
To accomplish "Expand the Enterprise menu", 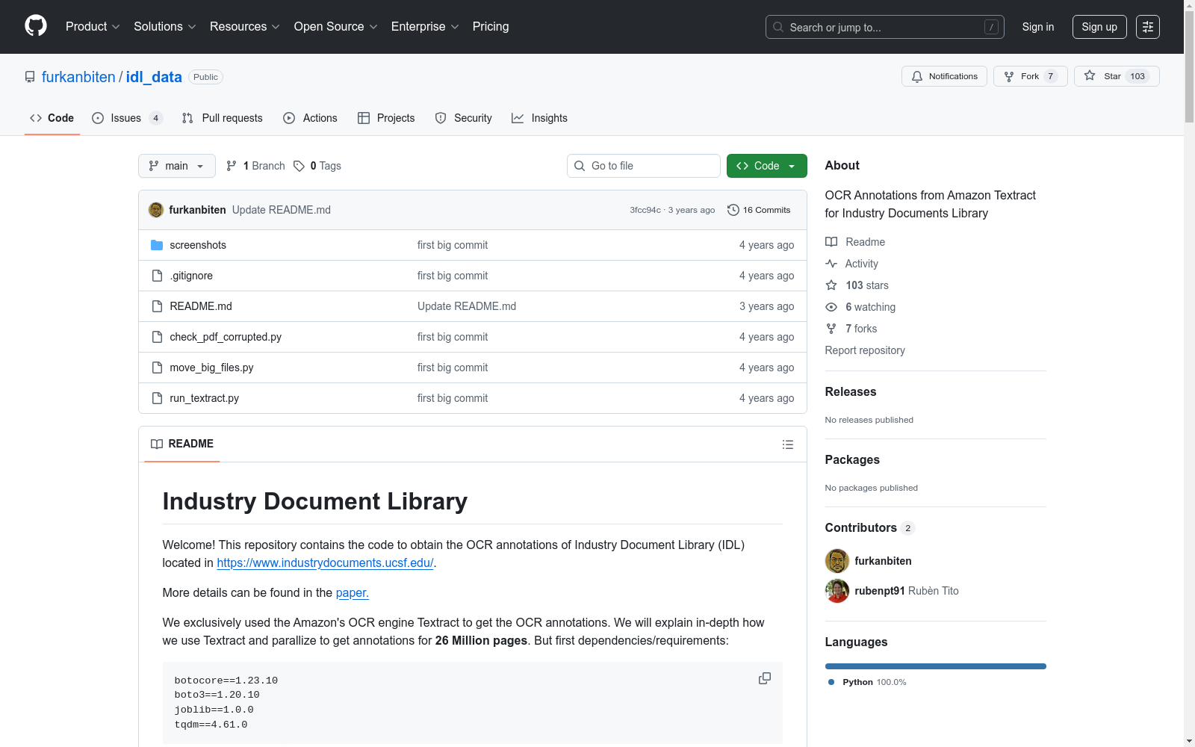I will pyautogui.click(x=425, y=27).
